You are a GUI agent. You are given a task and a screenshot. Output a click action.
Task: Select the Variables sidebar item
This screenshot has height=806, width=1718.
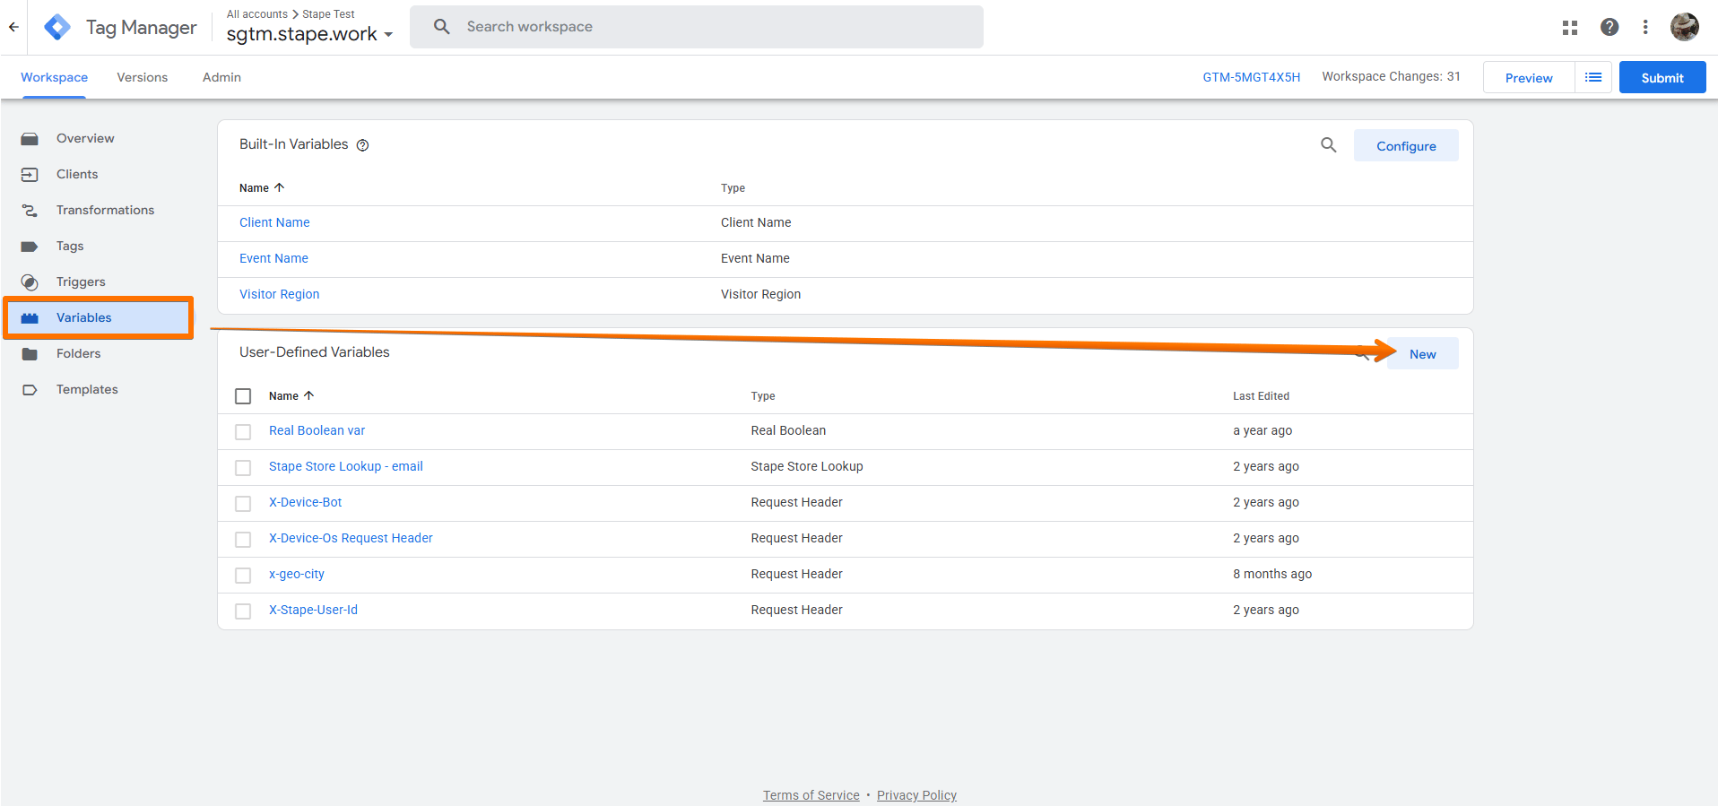(x=99, y=317)
